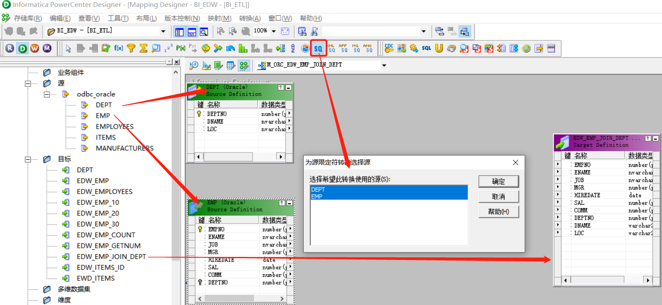662x305 pixels.
Task: Click the 帮助(H) dialog button
Action: point(499,211)
